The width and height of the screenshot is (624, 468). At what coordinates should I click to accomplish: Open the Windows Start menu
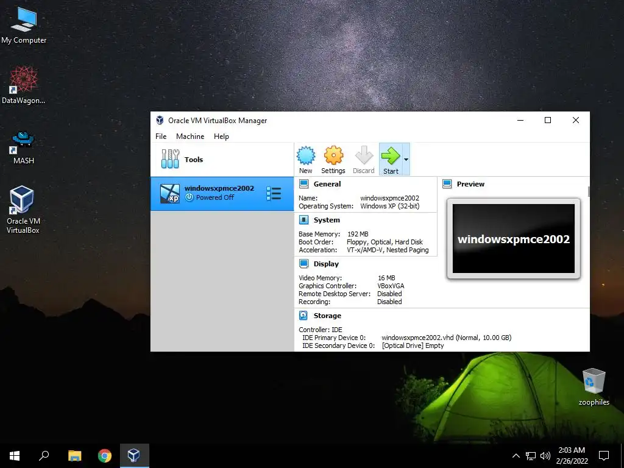click(x=15, y=456)
